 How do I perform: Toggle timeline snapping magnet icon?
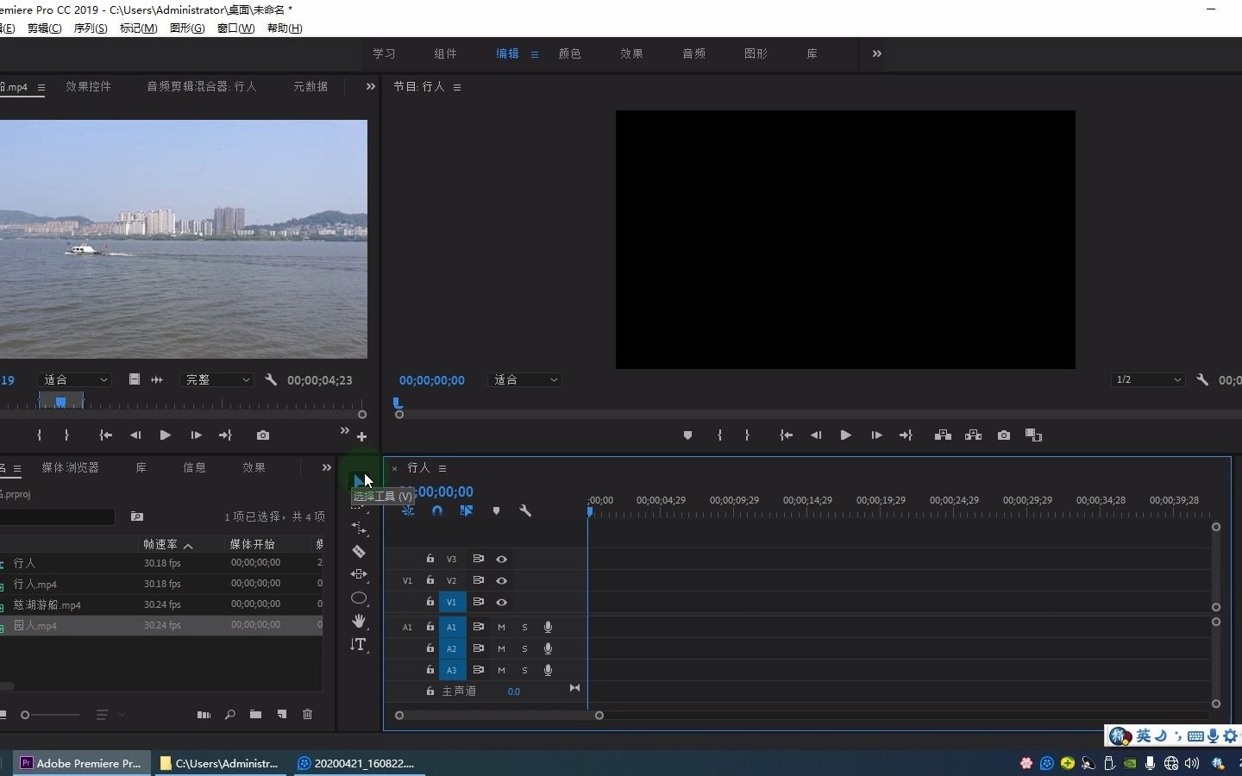(437, 510)
